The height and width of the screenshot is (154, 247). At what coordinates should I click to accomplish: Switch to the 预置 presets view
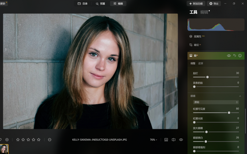100,4
